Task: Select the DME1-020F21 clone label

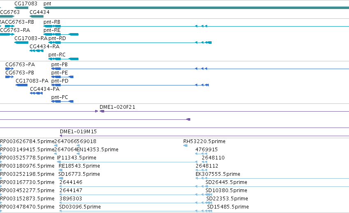Action: 117,107
